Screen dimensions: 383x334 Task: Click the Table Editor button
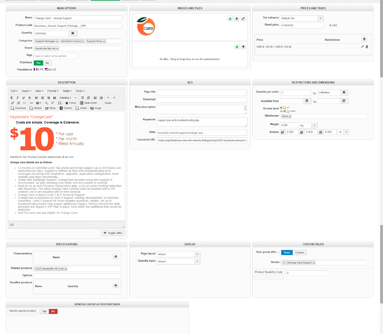tap(88, 103)
